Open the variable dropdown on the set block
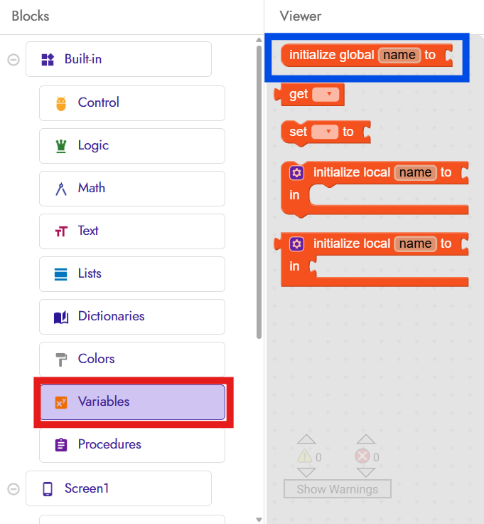 (326, 132)
